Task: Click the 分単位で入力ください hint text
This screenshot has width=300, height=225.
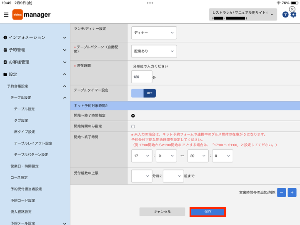Action: (150, 66)
